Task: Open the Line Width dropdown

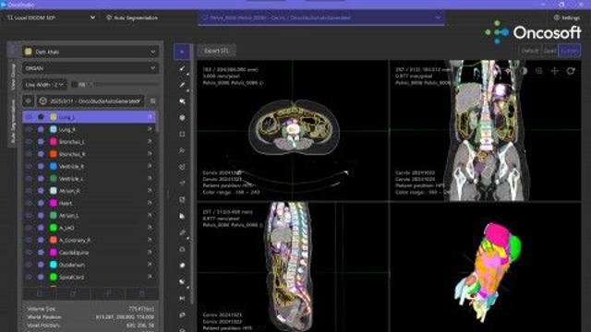Action: (45, 85)
